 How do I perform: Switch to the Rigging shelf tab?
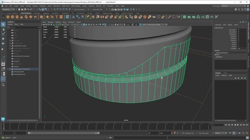[46, 13]
